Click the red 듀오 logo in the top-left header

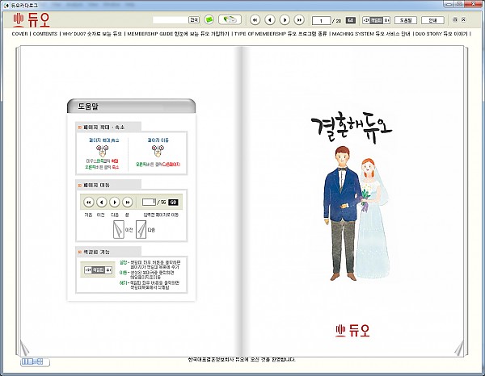pos(32,19)
